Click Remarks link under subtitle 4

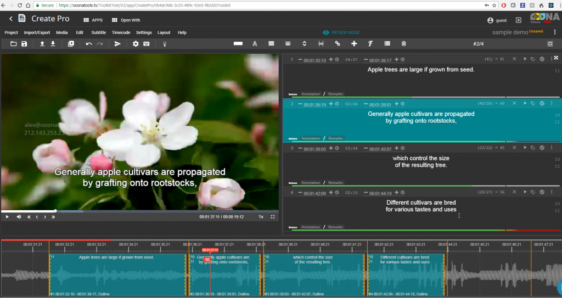point(335,227)
